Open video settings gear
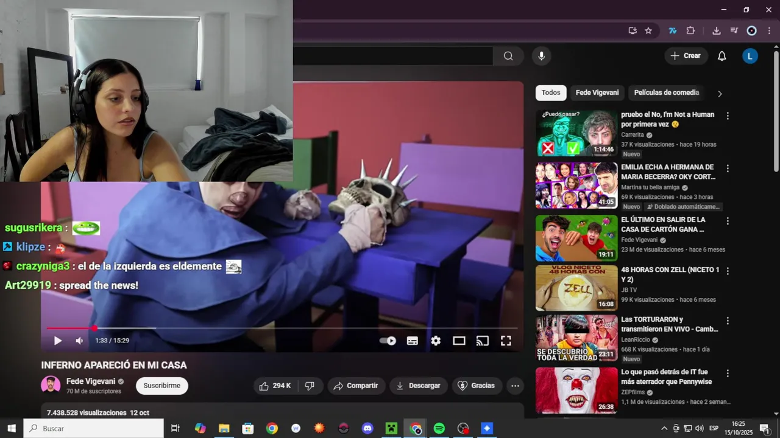The height and width of the screenshot is (438, 780). point(436,341)
